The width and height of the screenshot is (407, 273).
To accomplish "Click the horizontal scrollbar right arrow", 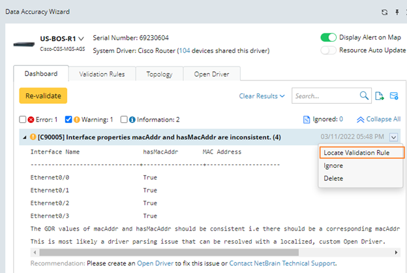I will tap(396, 252).
